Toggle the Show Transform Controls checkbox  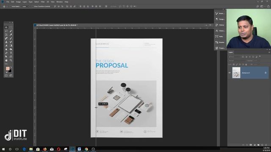tap(33, 6)
